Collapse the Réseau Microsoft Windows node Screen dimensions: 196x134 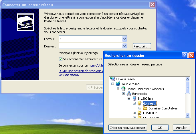(118, 89)
